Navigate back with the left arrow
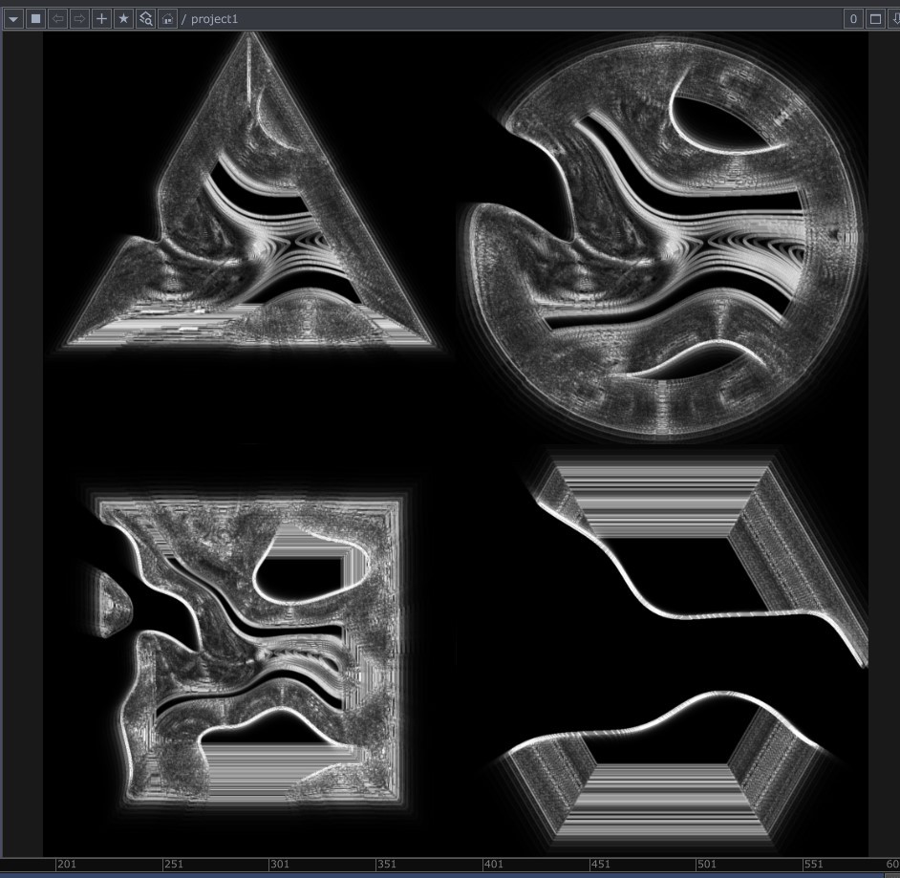This screenshot has height=878, width=900. (x=57, y=19)
